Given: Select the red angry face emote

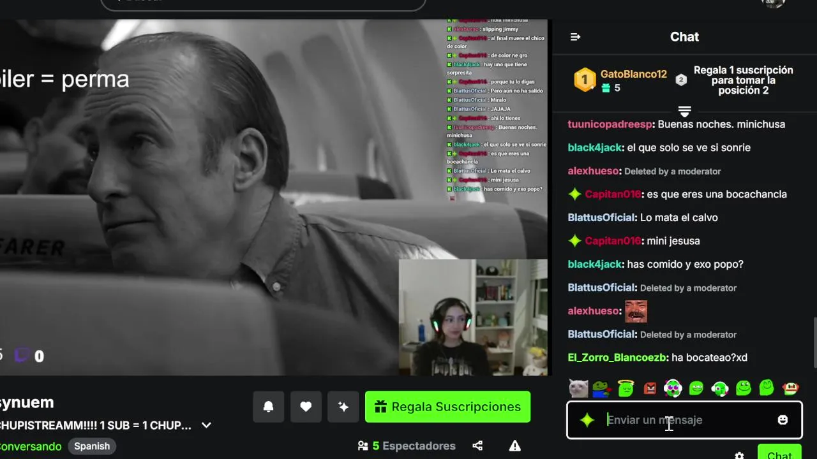Looking at the screenshot, I should [650, 388].
